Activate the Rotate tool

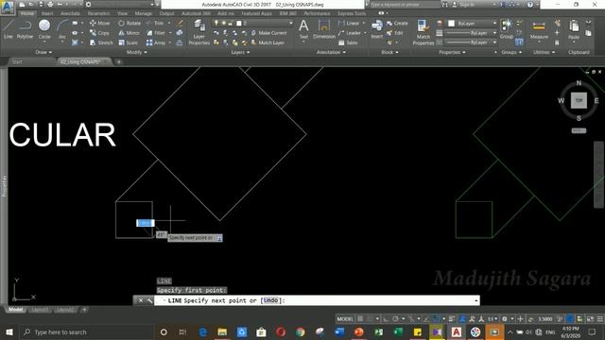(130, 23)
